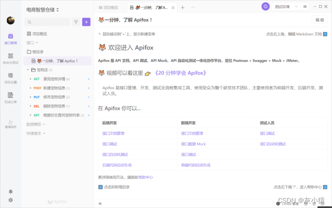The height and width of the screenshot is (208, 332).
Task: Open 接口文档管理 under 后端开发
Action: 113,133
